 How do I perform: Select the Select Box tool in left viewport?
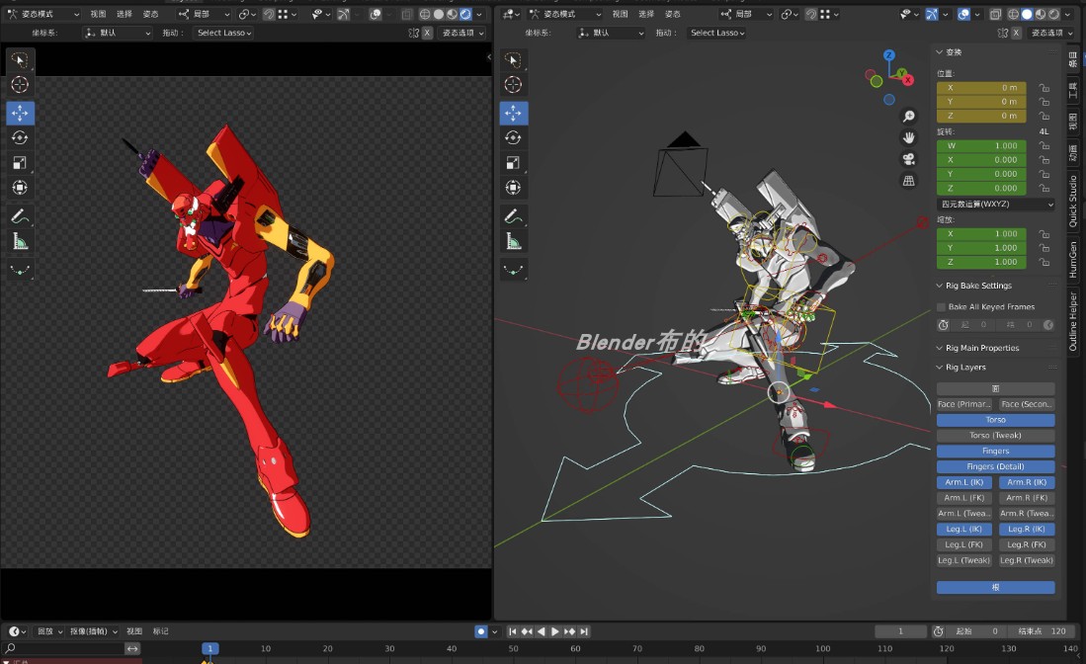(20, 60)
